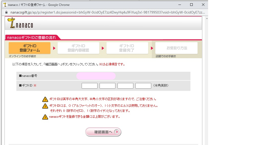Select the ギフトID登録フォーム step
The width and height of the screenshot is (258, 145).
(x=30, y=48)
